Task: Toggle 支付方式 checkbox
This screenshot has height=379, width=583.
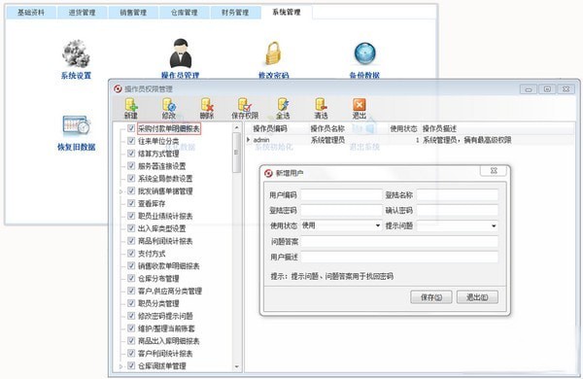Action: pos(131,254)
